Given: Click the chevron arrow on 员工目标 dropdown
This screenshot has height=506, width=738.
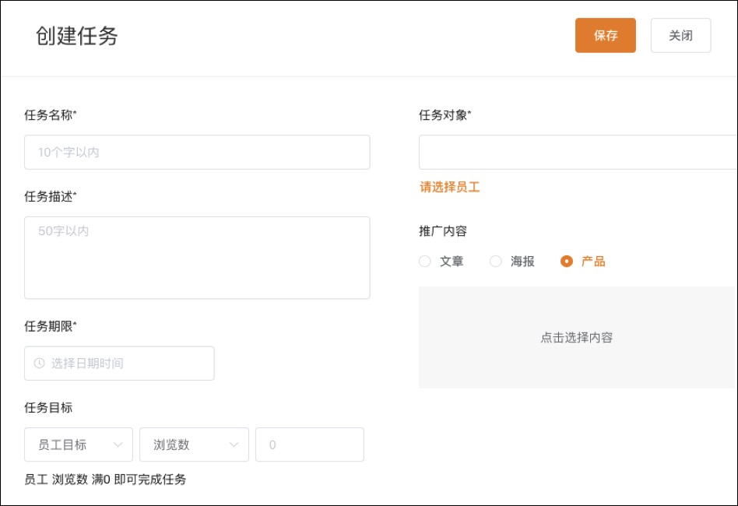Looking at the screenshot, I should [118, 445].
